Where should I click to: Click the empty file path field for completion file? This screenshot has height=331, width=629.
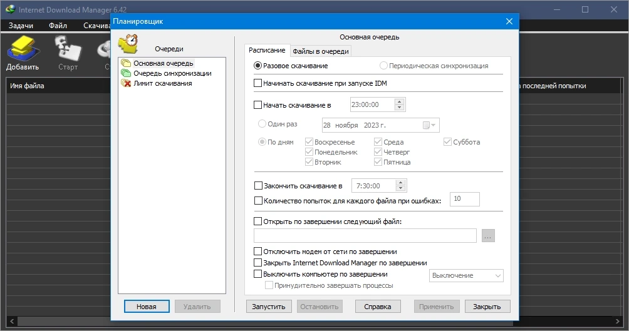click(365, 236)
